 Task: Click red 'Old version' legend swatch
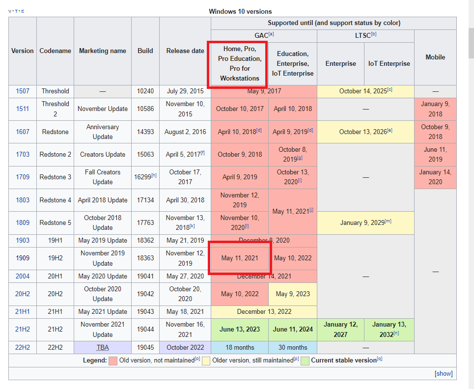tap(113, 361)
